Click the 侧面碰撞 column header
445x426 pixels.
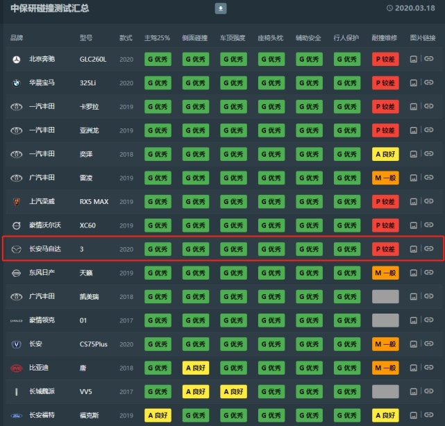195,37
